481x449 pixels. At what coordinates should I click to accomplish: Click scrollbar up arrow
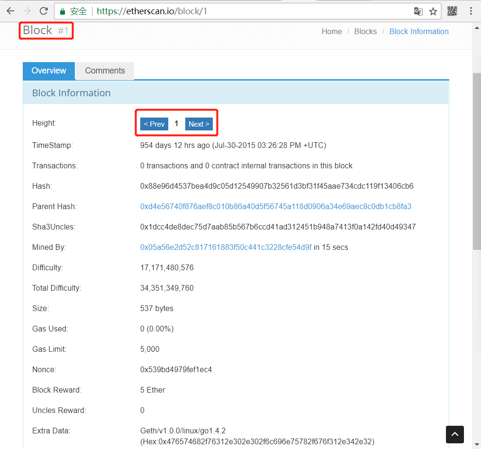[477, 28]
